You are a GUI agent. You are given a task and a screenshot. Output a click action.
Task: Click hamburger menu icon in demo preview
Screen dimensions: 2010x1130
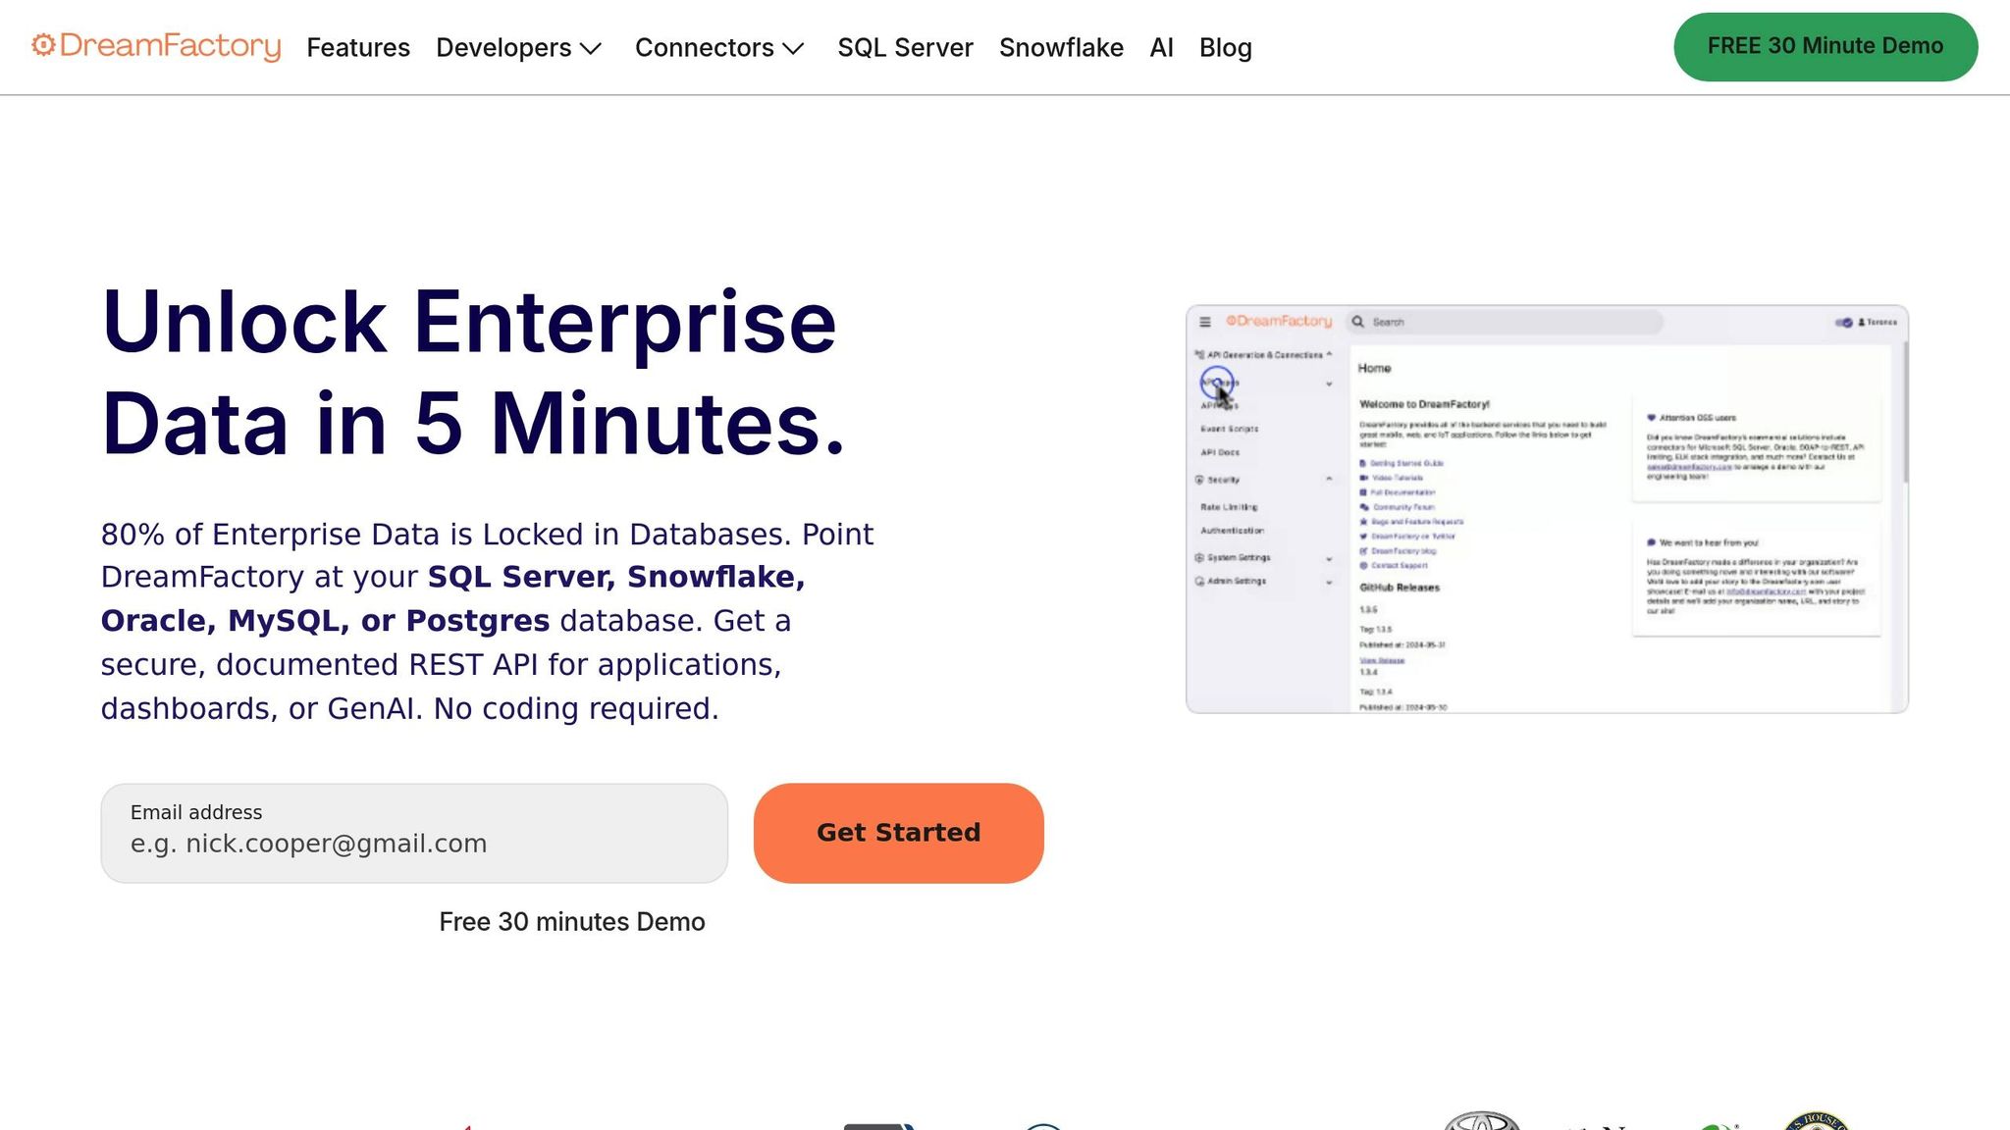[1205, 322]
